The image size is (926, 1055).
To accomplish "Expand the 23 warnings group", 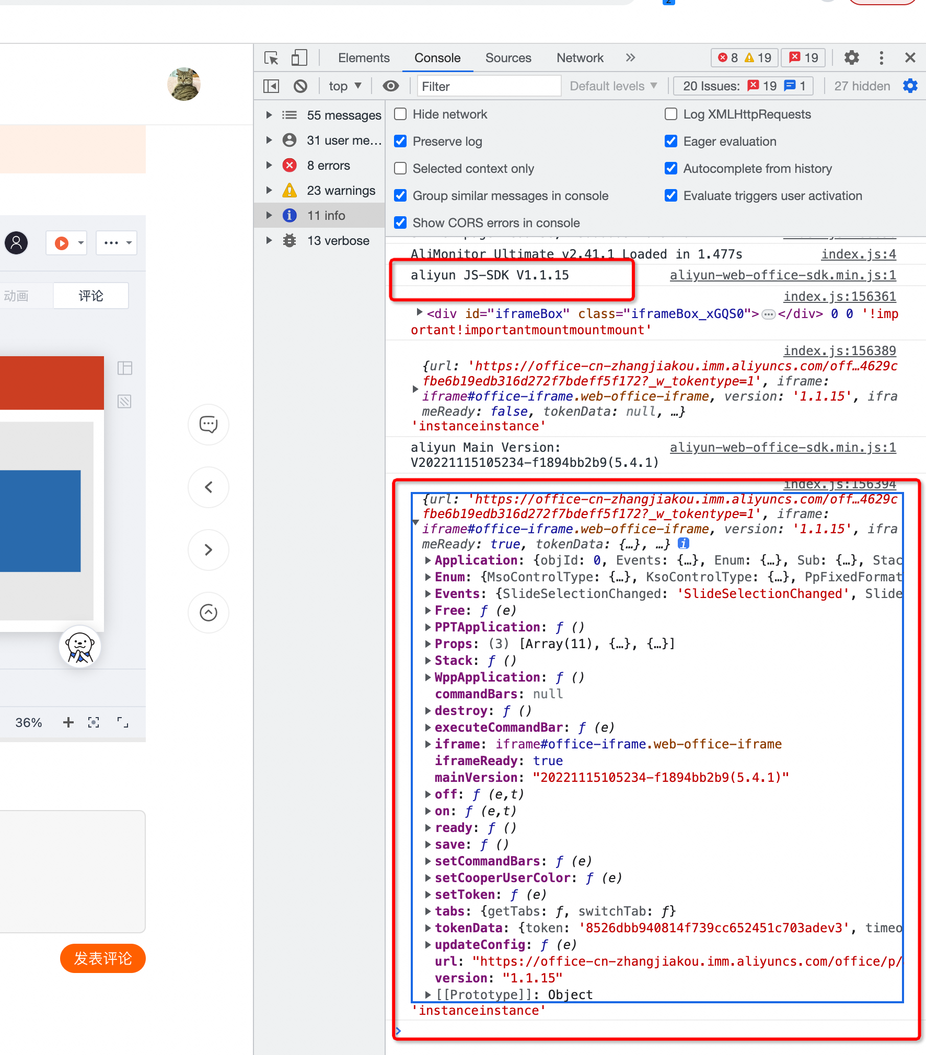I will [x=269, y=191].
